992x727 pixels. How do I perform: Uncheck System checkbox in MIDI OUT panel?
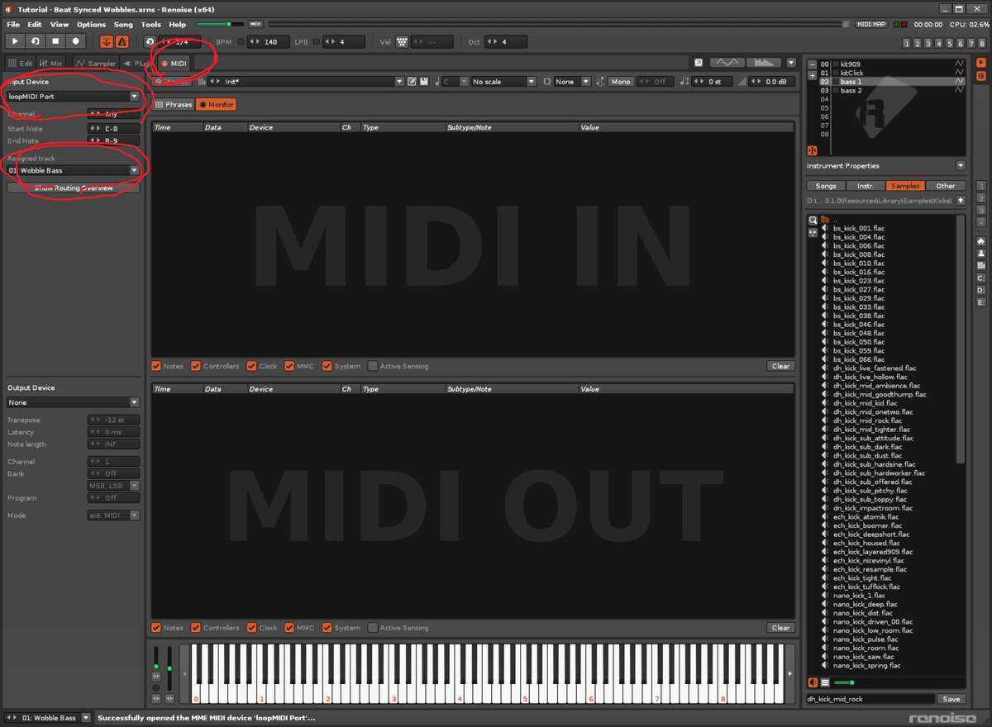pos(327,628)
